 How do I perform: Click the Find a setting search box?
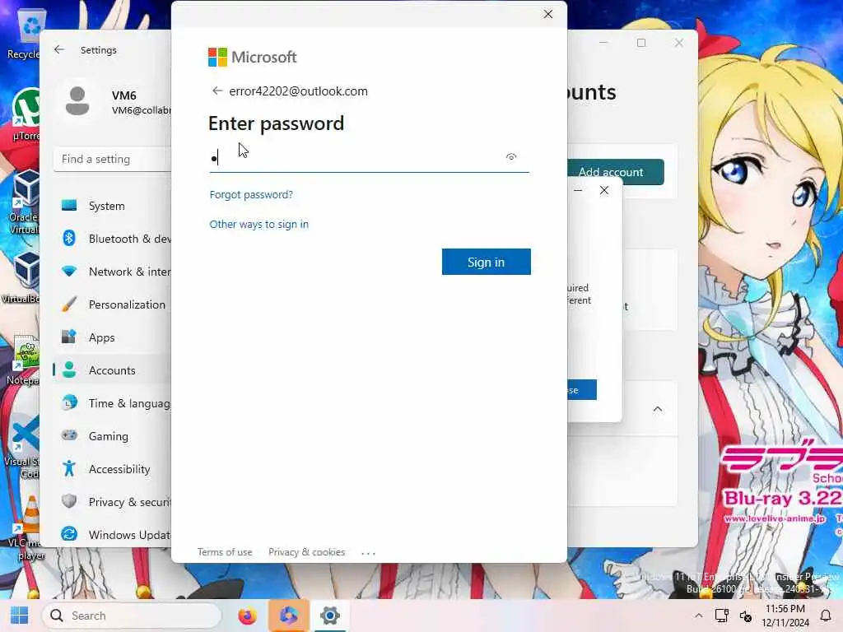(x=112, y=159)
